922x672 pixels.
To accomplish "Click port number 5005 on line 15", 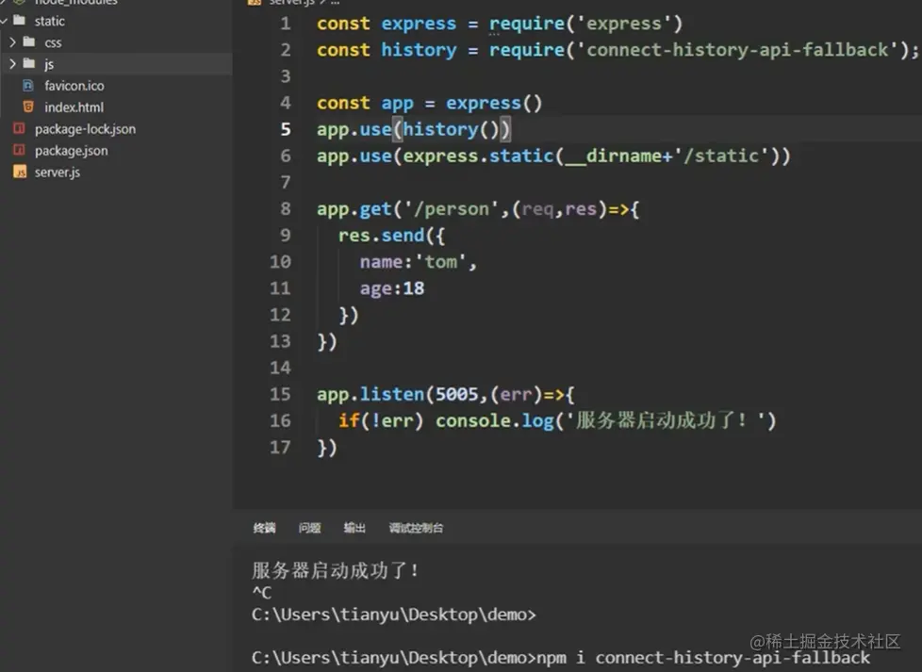I will click(x=457, y=394).
